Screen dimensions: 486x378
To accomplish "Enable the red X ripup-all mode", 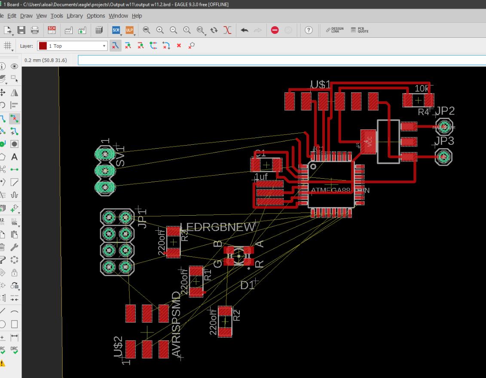I will click(179, 46).
